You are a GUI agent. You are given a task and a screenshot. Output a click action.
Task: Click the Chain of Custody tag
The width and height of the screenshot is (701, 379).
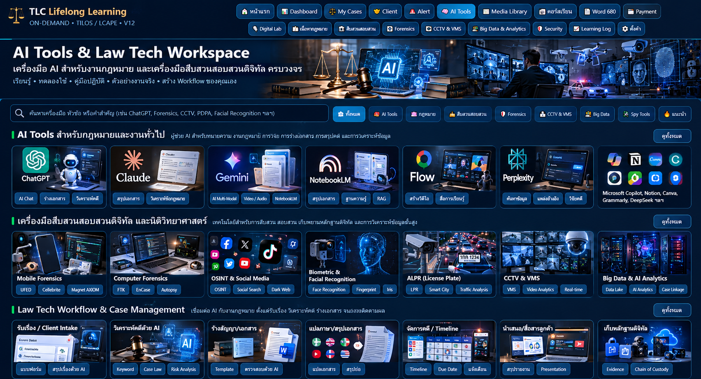(651, 369)
